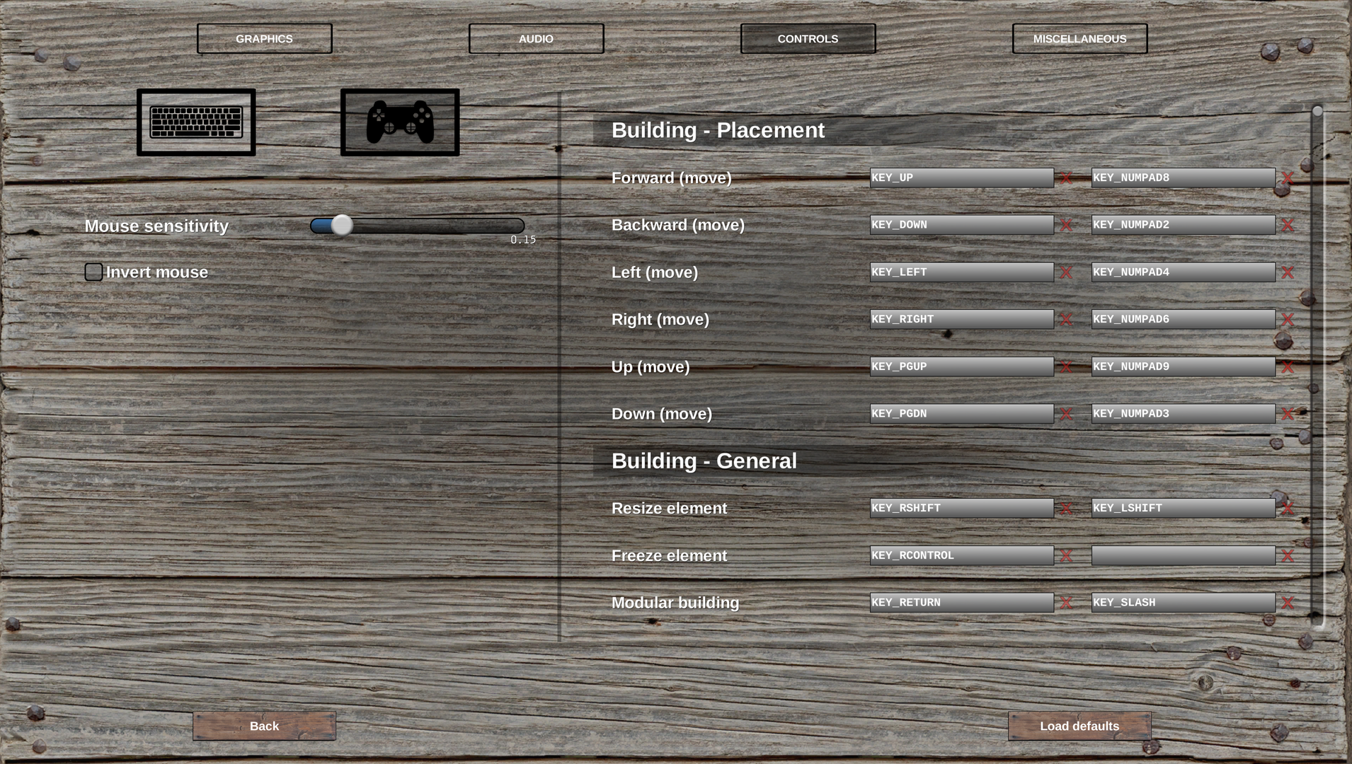
Task: Switch to the Graphics tab
Action: pos(264,39)
